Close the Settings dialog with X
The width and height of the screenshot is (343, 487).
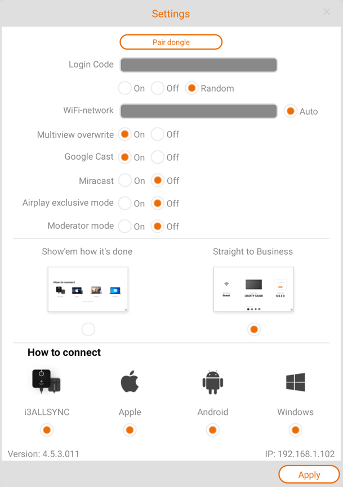click(327, 12)
